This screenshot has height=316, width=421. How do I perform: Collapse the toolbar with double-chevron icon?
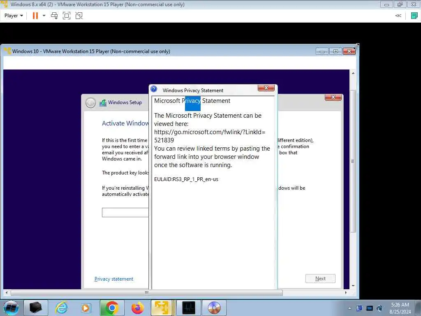tap(398, 16)
